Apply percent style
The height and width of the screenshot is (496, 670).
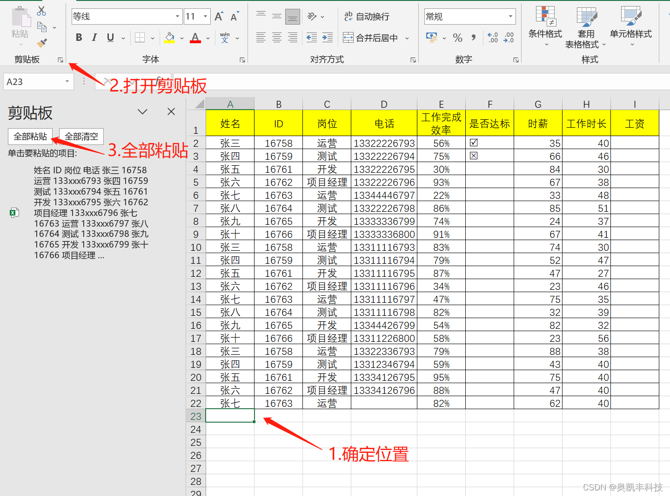coord(458,38)
